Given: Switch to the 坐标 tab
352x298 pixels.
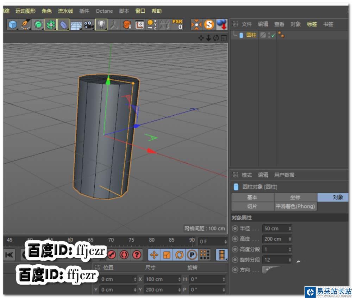Looking at the screenshot, I should (295, 197).
